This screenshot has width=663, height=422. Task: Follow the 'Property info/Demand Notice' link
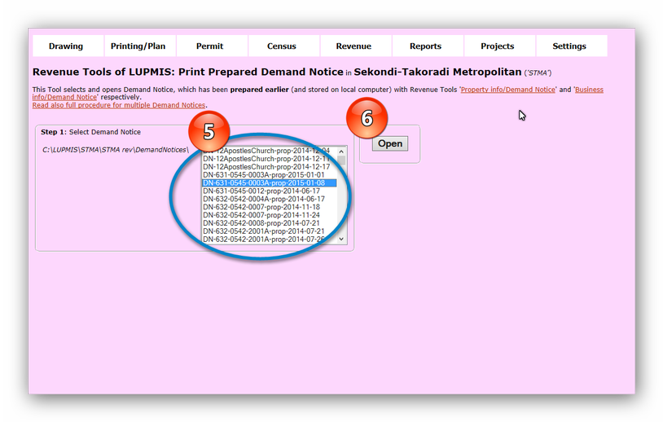pyautogui.click(x=507, y=90)
